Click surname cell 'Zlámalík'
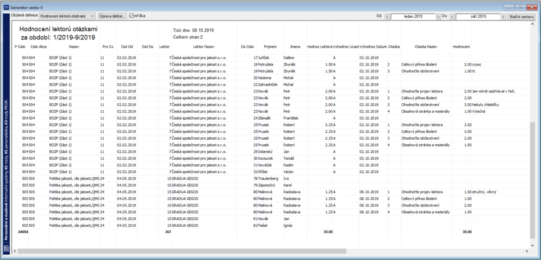 click(x=265, y=118)
